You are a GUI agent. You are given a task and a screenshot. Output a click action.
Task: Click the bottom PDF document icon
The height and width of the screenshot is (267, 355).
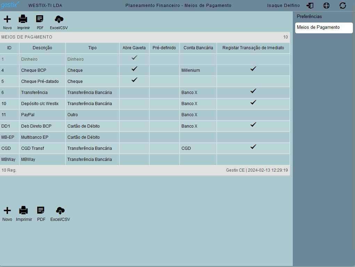(x=41, y=210)
